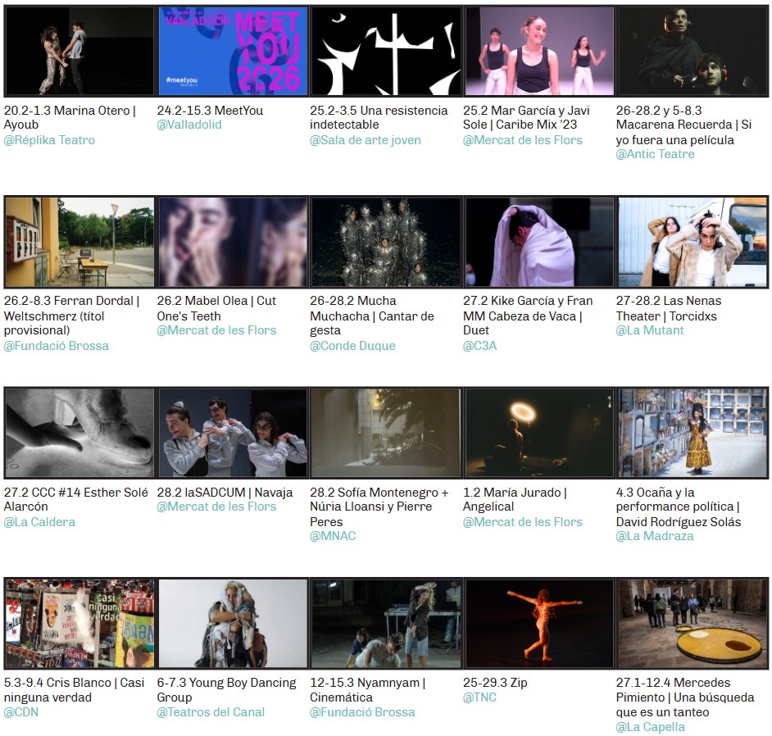Visit @Fundació Brossa under Cinemática

click(362, 712)
